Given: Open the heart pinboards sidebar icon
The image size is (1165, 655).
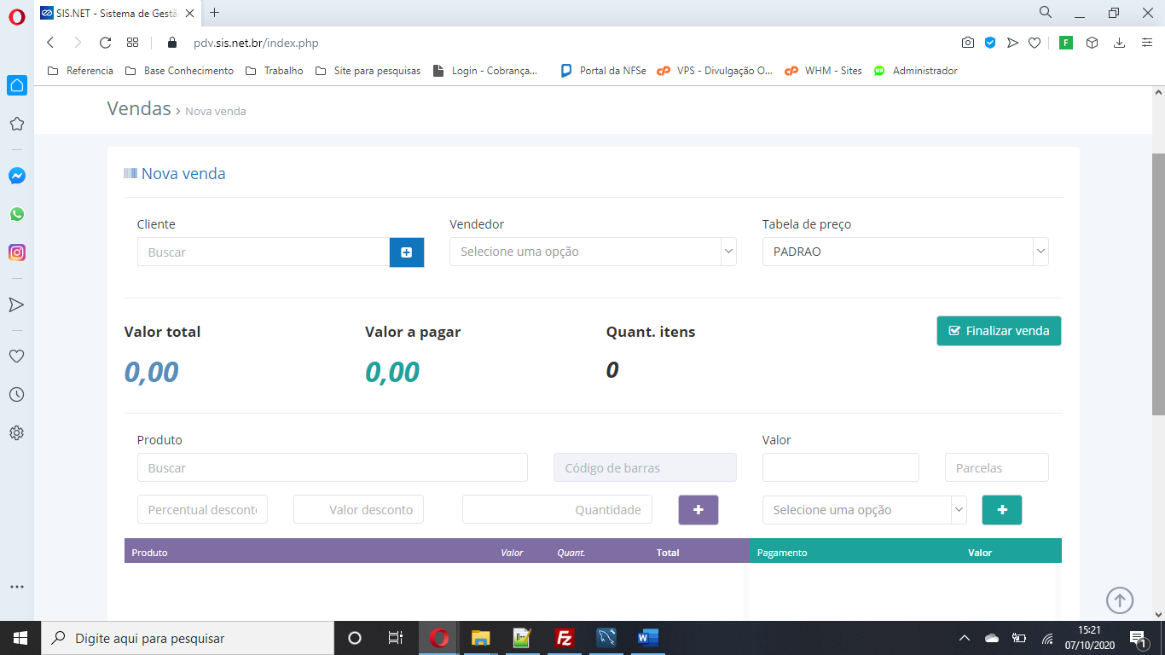Looking at the screenshot, I should pos(16,356).
